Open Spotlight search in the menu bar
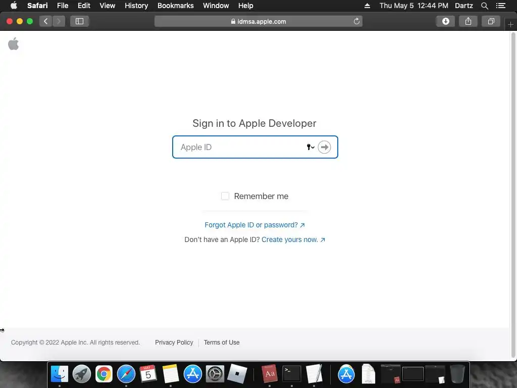The image size is (517, 388). coord(484,6)
